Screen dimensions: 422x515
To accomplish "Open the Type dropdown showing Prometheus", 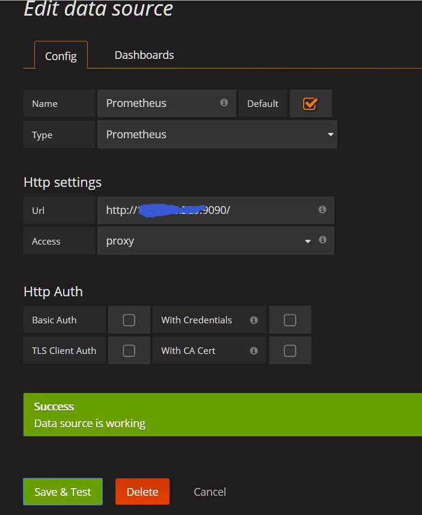I will (x=217, y=135).
